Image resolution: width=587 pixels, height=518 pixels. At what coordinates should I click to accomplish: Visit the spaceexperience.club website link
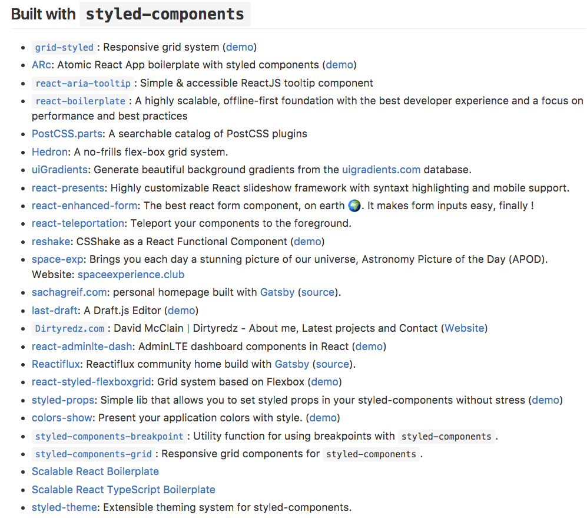click(x=131, y=275)
